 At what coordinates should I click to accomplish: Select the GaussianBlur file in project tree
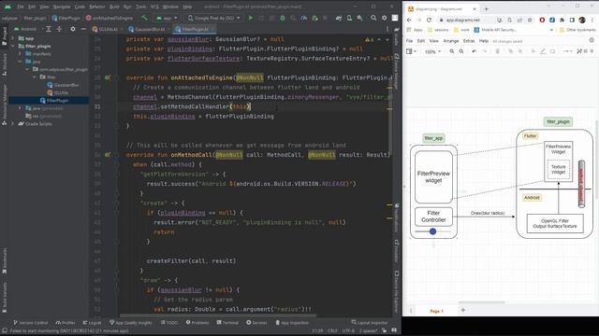click(63, 85)
